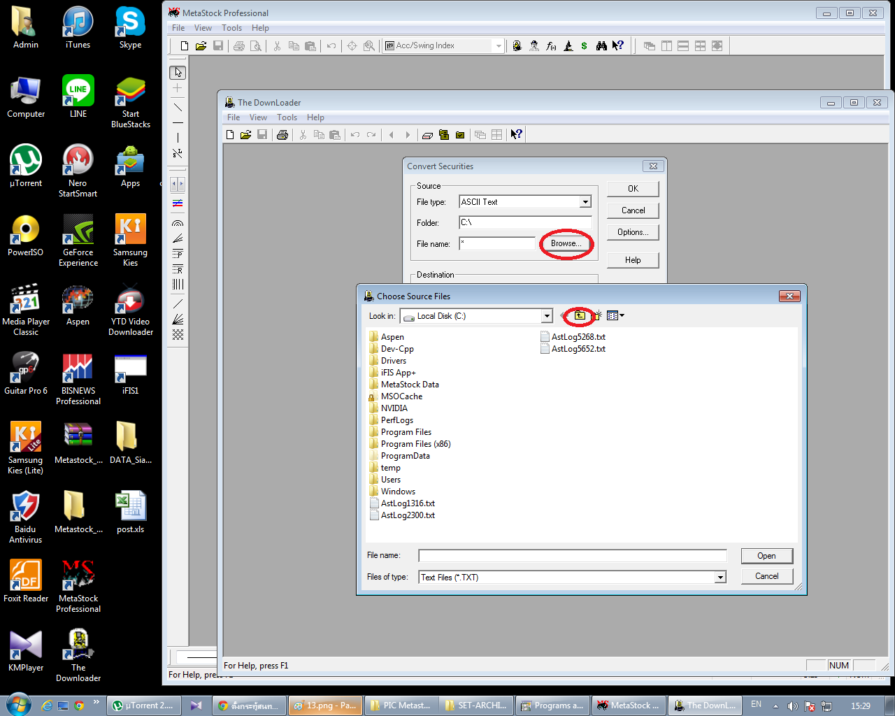Viewport: 895px width, 716px height.
Task: Open The Downloader desktop shortcut
Action: [78, 655]
